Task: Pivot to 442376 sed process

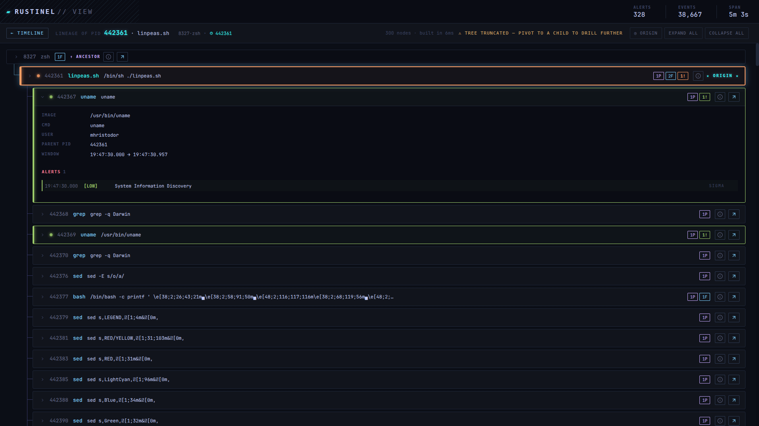Action: pyautogui.click(x=734, y=276)
